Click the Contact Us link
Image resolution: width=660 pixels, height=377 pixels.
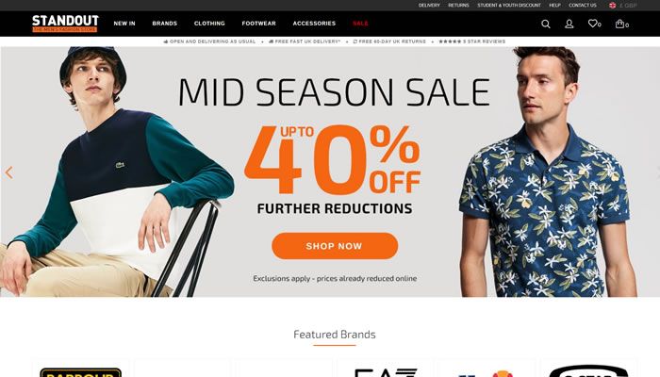tap(583, 6)
